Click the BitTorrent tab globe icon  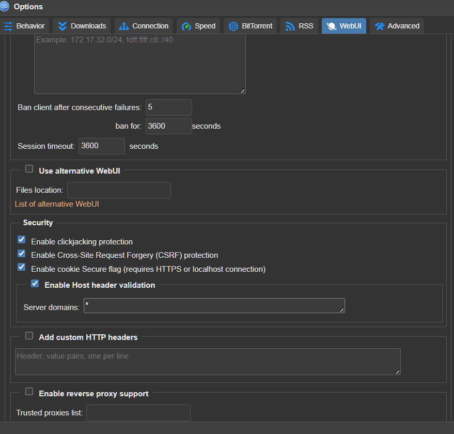coord(233,26)
